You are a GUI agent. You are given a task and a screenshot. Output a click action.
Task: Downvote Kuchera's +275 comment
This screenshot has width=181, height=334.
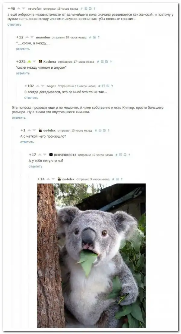pos(34,61)
